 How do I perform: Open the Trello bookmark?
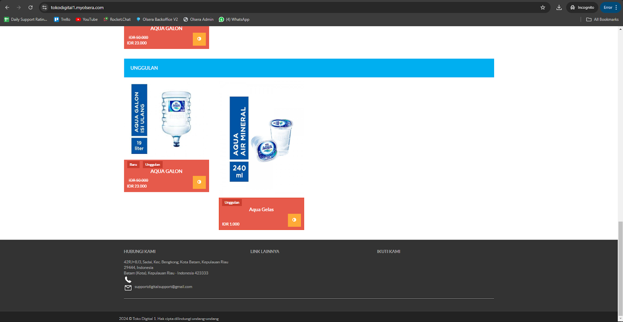62,19
